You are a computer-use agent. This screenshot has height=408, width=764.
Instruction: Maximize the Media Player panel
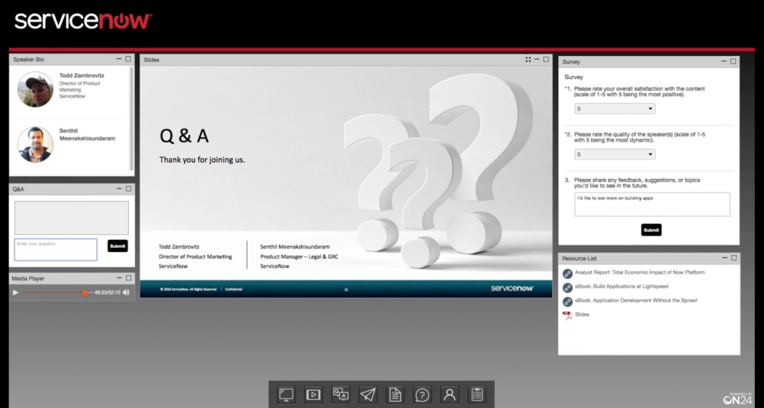click(x=128, y=278)
